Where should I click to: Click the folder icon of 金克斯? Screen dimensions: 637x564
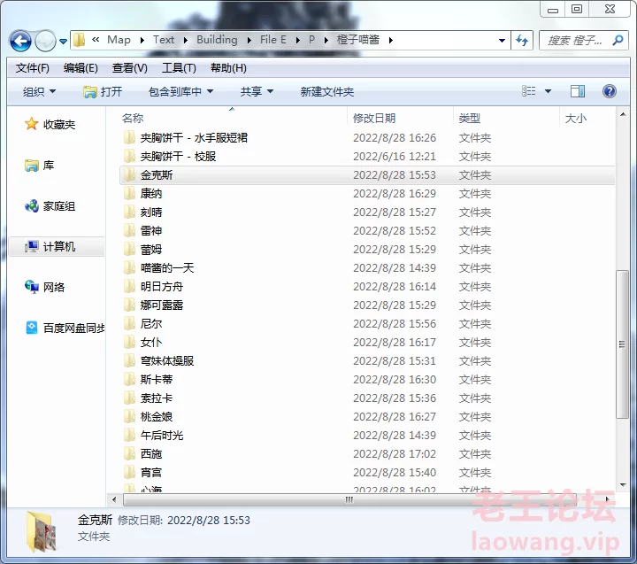pyautogui.click(x=129, y=174)
